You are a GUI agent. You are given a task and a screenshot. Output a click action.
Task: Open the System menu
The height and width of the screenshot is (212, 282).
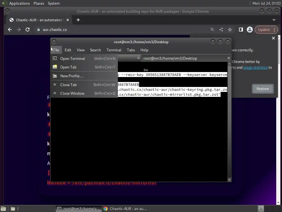[54, 3]
